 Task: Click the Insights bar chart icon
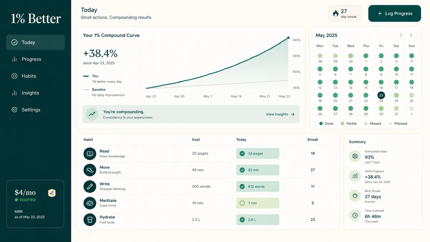[x=14, y=93]
